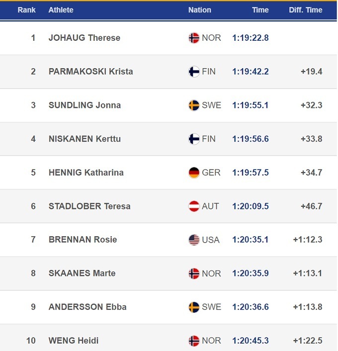Screen dimensions: 338x351
Task: Select BRENNAN Rosie athlete name
Action: pos(83,240)
